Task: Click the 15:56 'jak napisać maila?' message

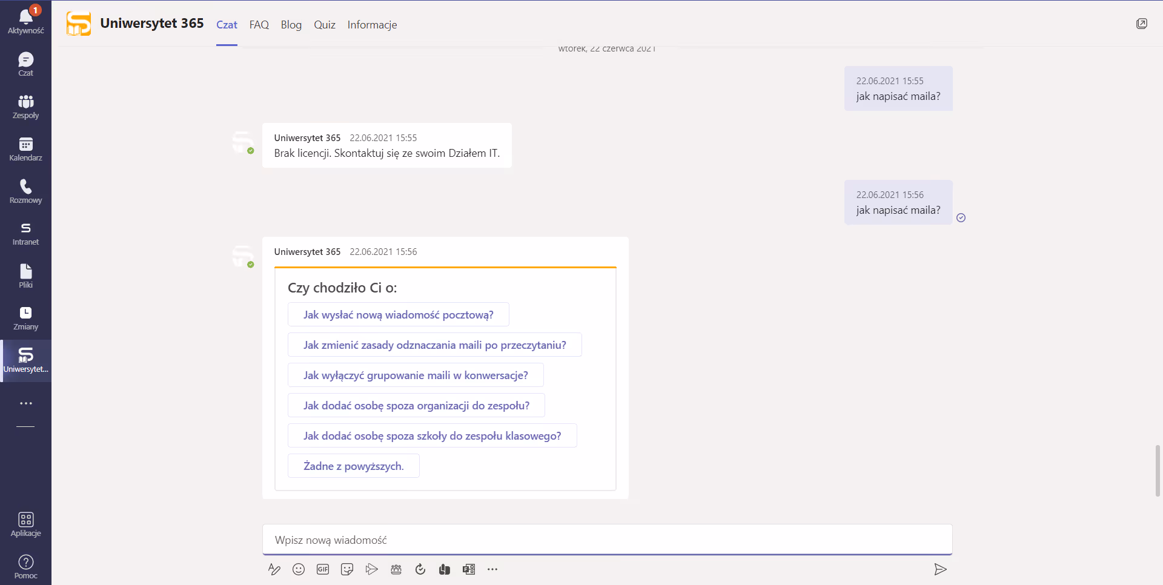Action: (898, 202)
